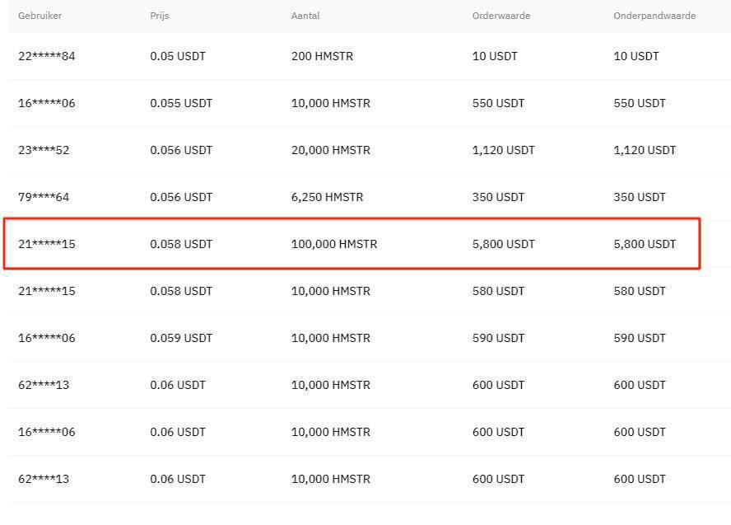Select user 23****52

(44, 150)
